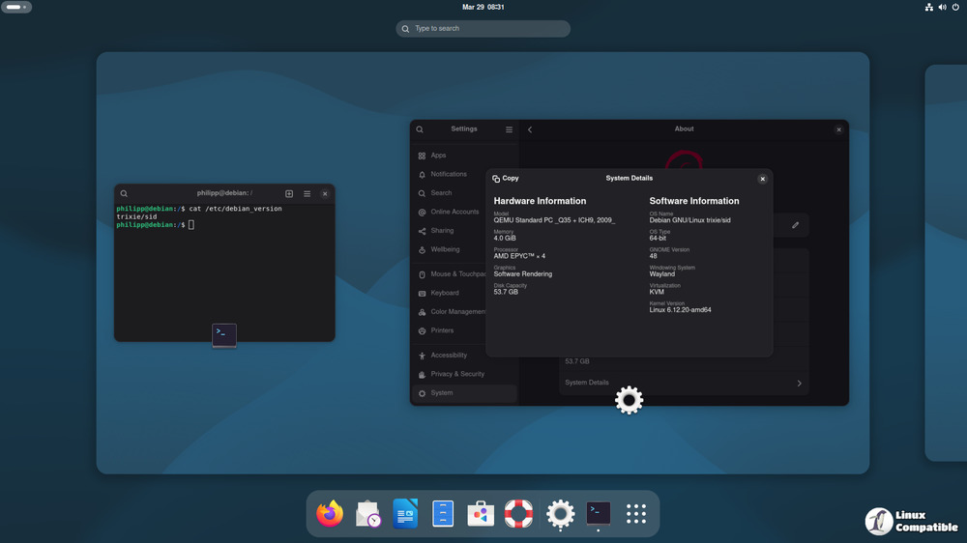The width and height of the screenshot is (967, 543).
Task: Click the Settings gear in the dock
Action: click(x=561, y=514)
